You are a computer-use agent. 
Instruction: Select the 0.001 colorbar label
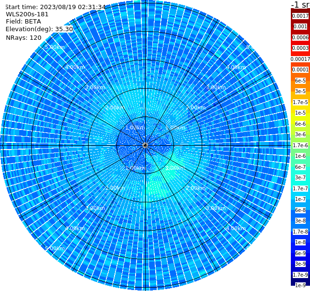(x=300, y=26)
